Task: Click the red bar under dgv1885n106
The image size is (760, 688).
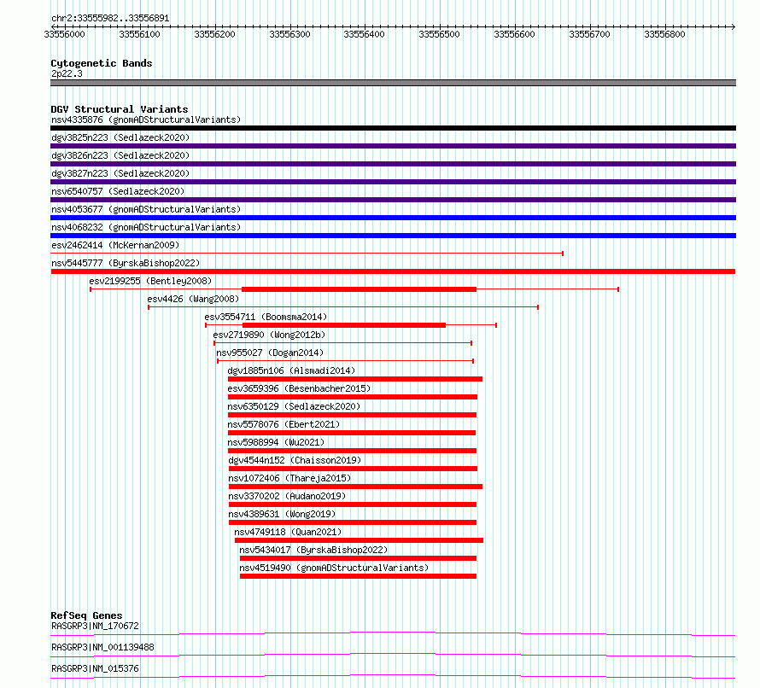Action: (355, 379)
